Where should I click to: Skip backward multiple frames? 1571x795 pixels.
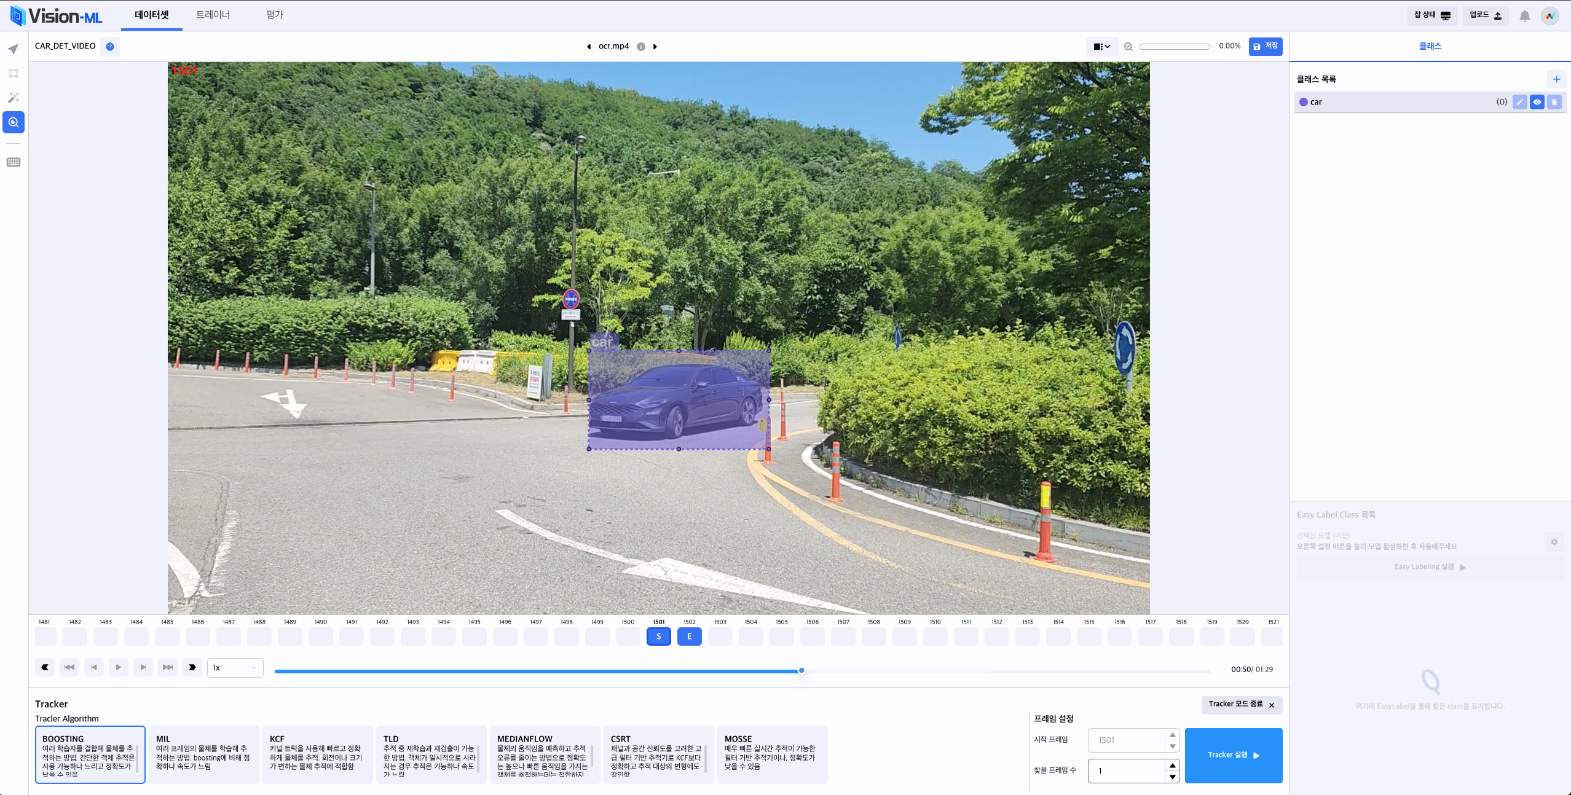click(x=69, y=667)
